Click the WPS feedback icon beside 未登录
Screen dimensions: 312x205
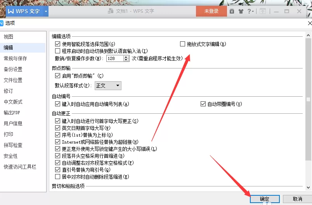click(x=232, y=11)
